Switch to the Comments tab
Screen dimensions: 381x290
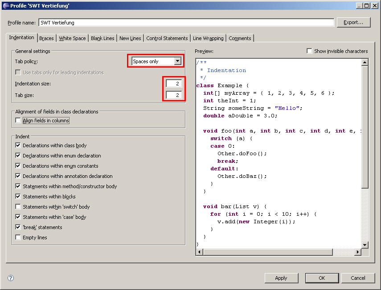coord(240,38)
